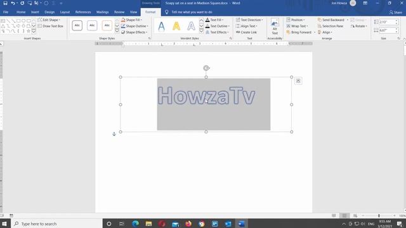Open the Size dialog launcher
406x228 pixels.
[398, 38]
